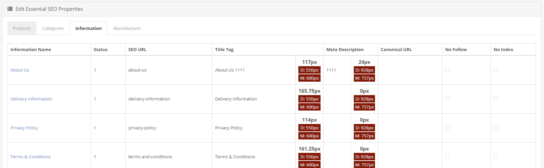Click the Privacy Policy status value
This screenshot has width=544, height=168.
coord(95,128)
